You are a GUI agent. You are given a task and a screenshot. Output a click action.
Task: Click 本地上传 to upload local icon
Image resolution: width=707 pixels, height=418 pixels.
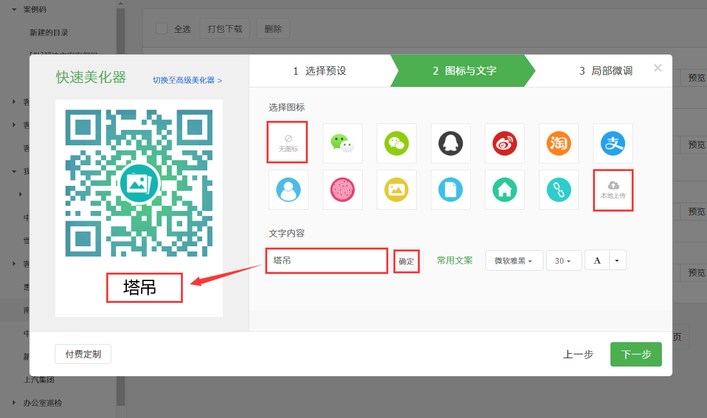coord(613,190)
